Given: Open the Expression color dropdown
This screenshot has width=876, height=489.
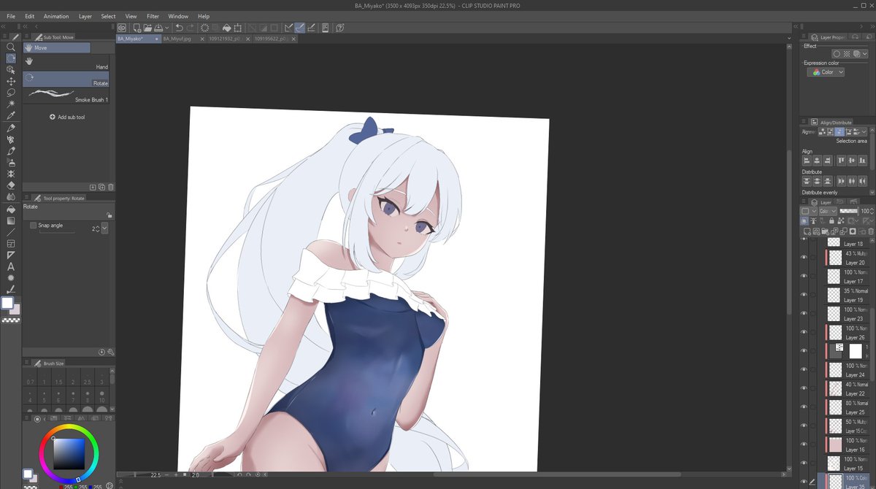Looking at the screenshot, I should coord(826,72).
